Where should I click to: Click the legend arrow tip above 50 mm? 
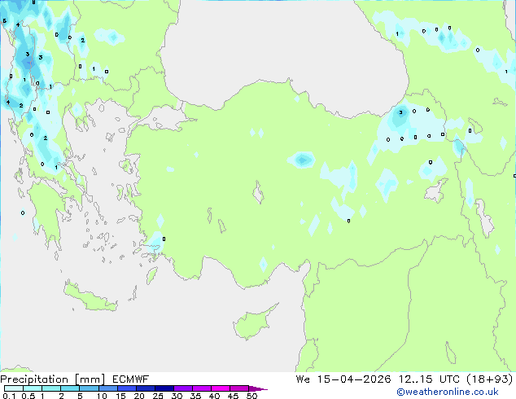tap(258, 388)
